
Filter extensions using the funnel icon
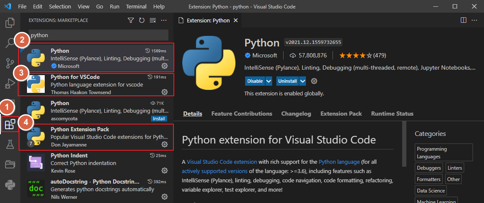click(x=131, y=20)
